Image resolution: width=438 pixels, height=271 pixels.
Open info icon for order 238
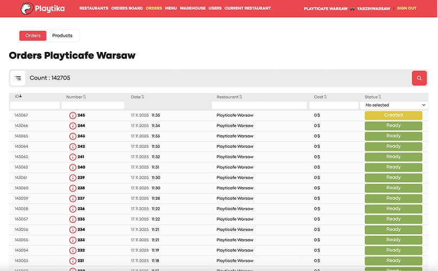click(73, 188)
